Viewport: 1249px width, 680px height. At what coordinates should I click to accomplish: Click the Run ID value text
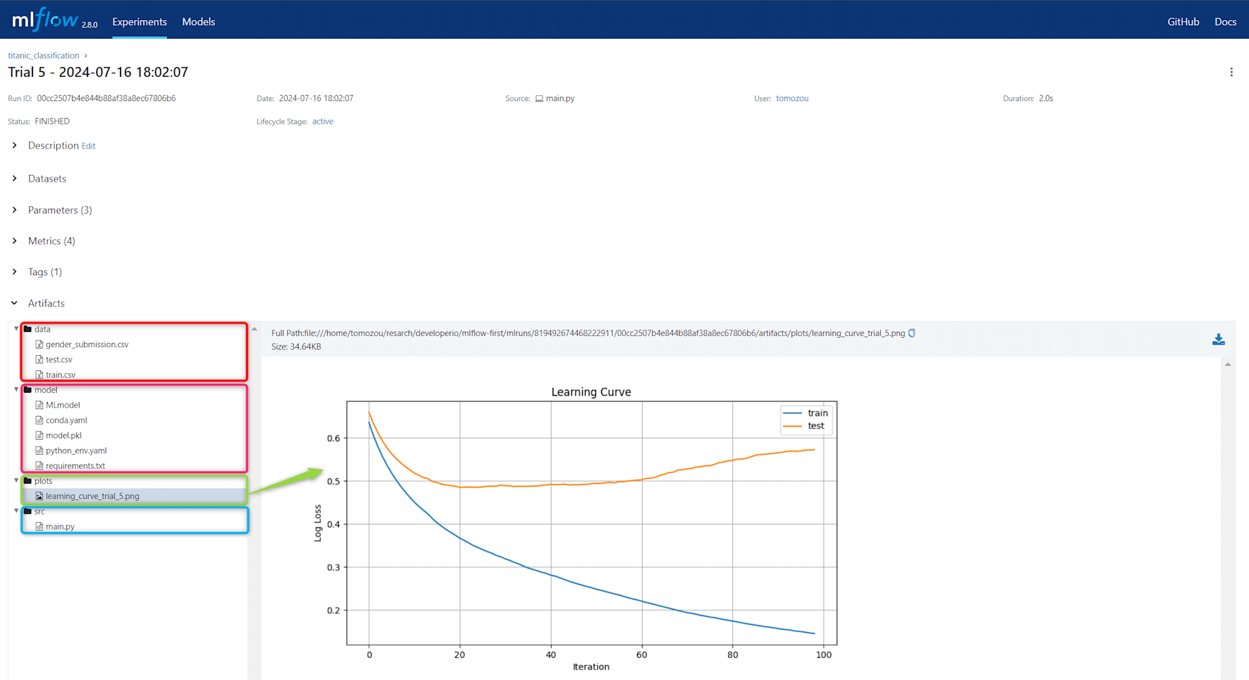(x=106, y=99)
